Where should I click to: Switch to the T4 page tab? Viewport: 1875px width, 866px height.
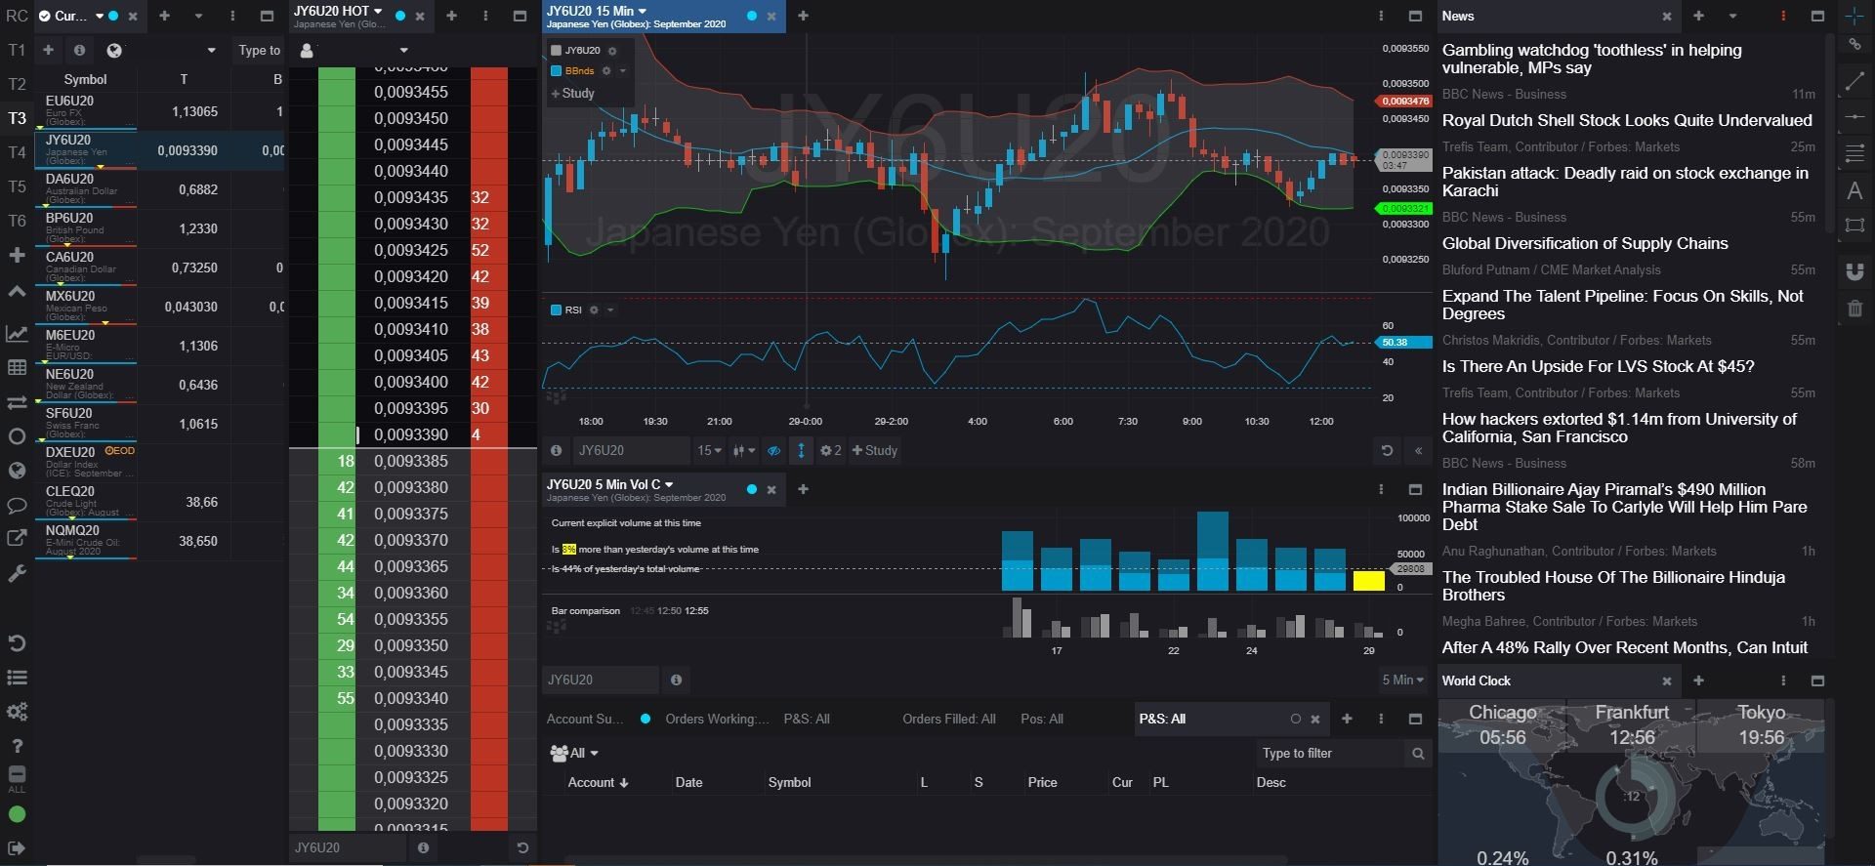[x=17, y=152]
